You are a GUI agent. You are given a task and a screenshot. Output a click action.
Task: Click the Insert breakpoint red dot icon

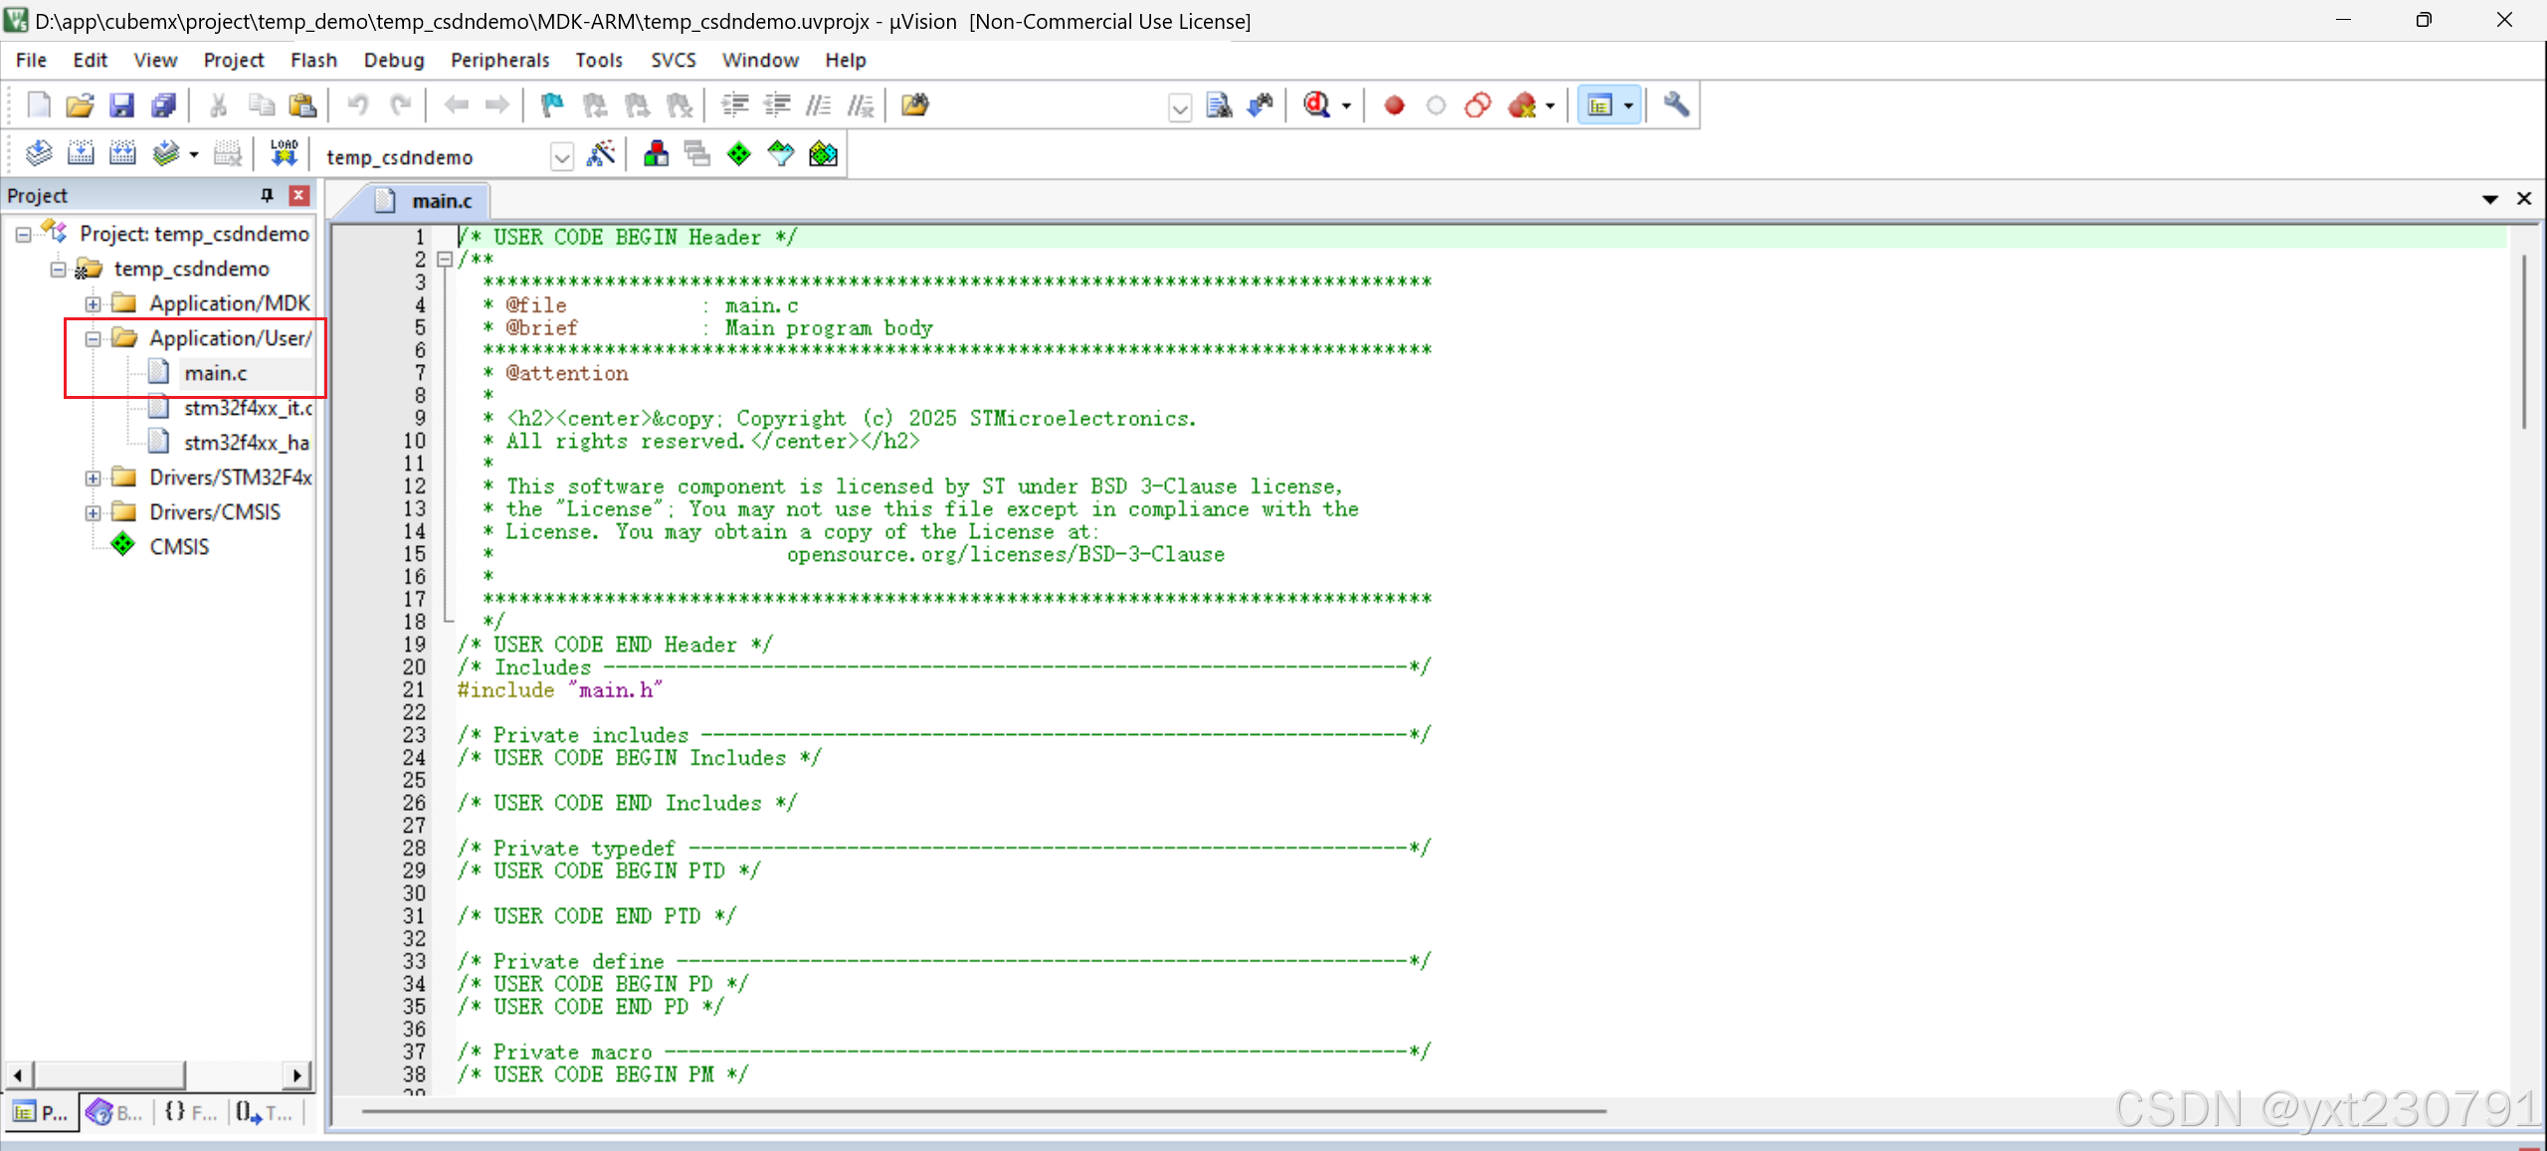point(1394,105)
